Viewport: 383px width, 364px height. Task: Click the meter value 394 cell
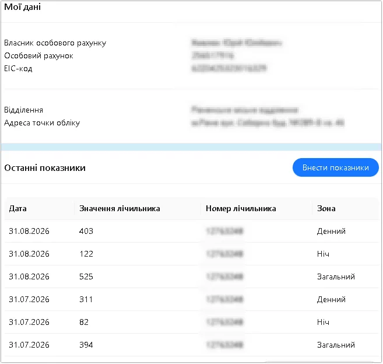[x=86, y=345]
